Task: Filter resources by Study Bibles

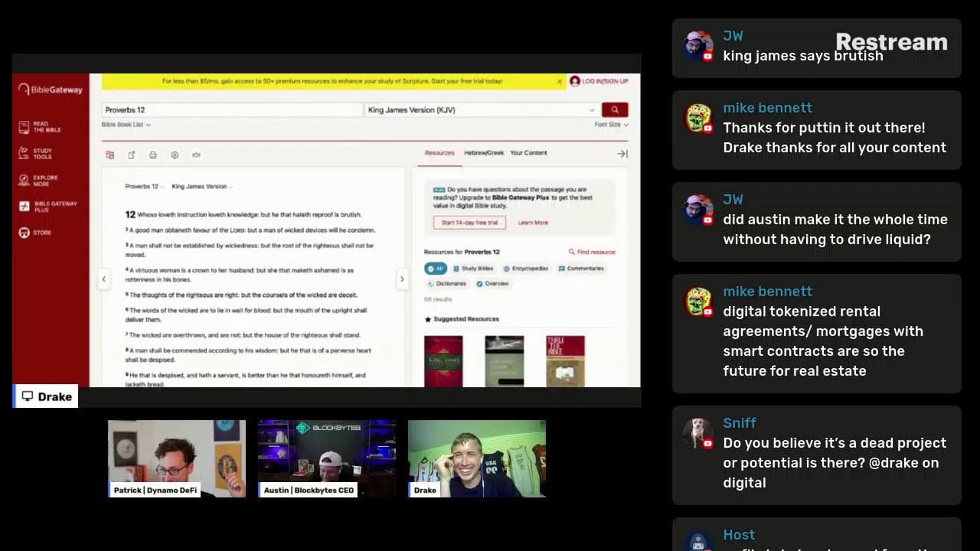Action: pyautogui.click(x=474, y=269)
